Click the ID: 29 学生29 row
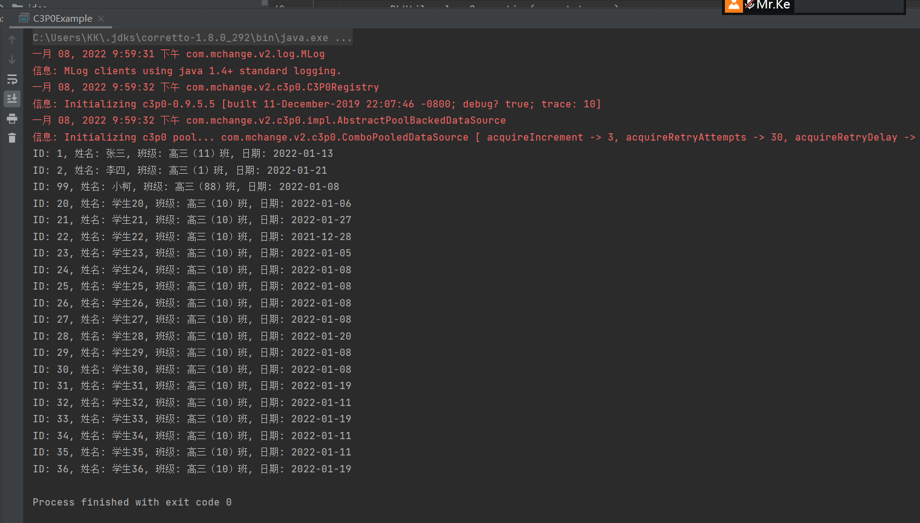 [192, 353]
